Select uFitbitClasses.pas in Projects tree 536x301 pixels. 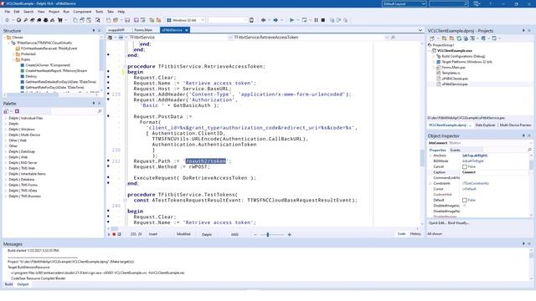(x=455, y=79)
